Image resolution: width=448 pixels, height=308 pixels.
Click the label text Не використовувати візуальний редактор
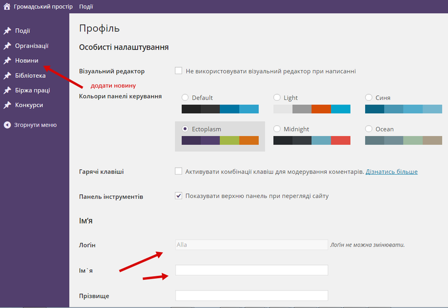(271, 71)
